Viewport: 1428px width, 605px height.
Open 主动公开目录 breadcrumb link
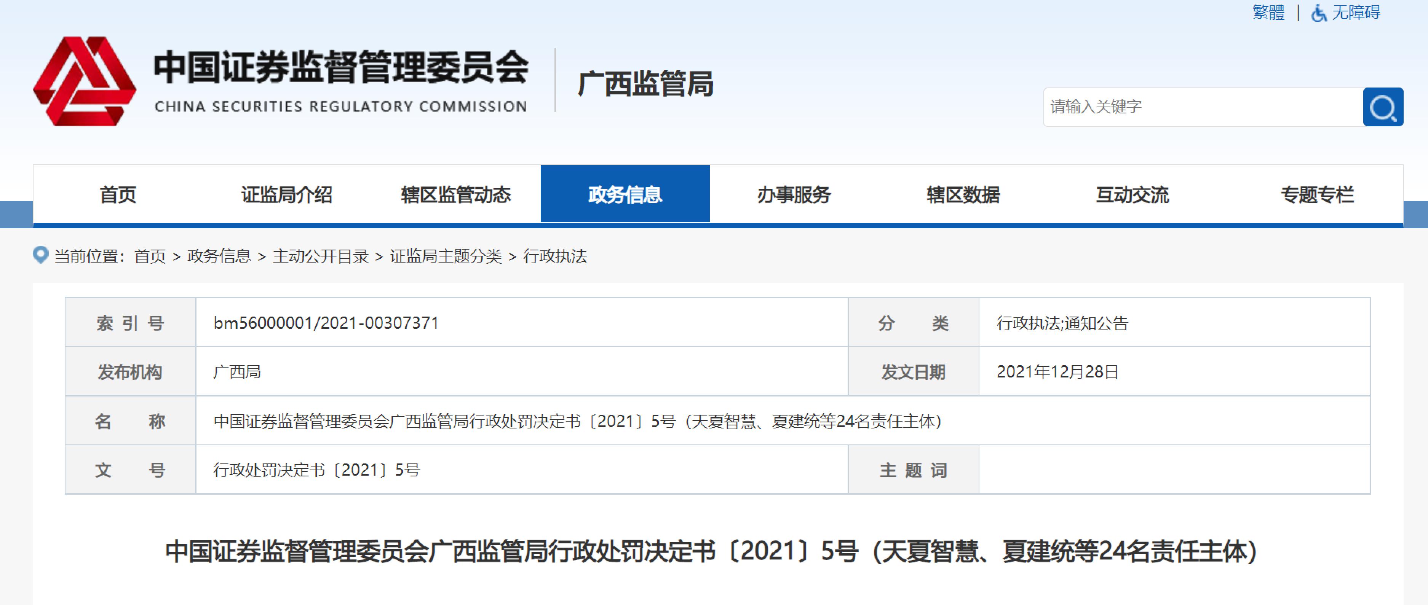pyautogui.click(x=320, y=256)
